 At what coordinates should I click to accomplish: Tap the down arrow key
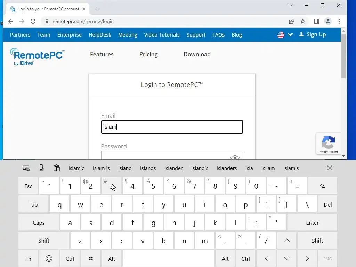click(287, 258)
